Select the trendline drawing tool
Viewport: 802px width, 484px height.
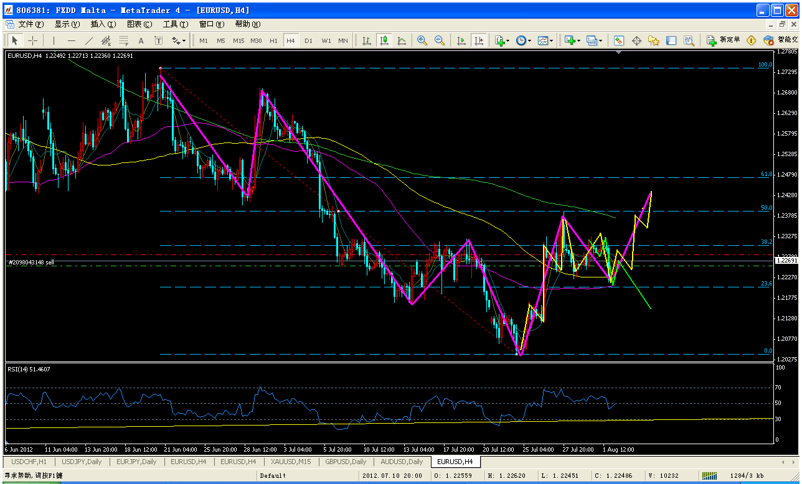click(x=89, y=40)
